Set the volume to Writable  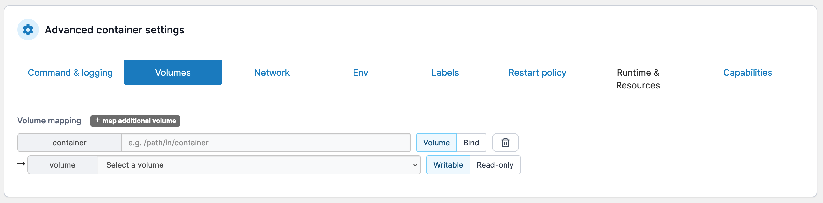[x=448, y=165]
